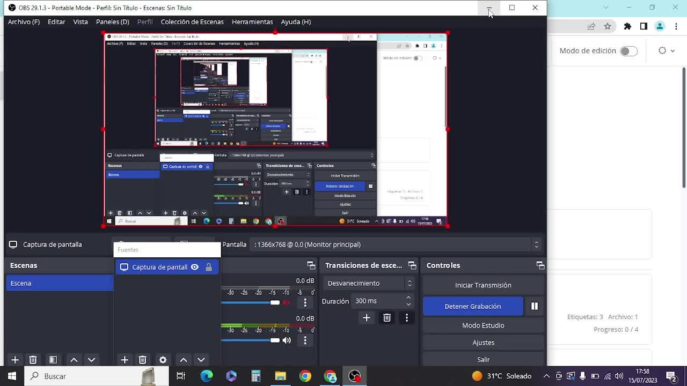Open options menu for first audio channel
The width and height of the screenshot is (687, 386).
305,302
